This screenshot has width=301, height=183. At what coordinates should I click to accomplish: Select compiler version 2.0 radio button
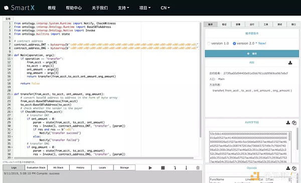click(x=234, y=44)
